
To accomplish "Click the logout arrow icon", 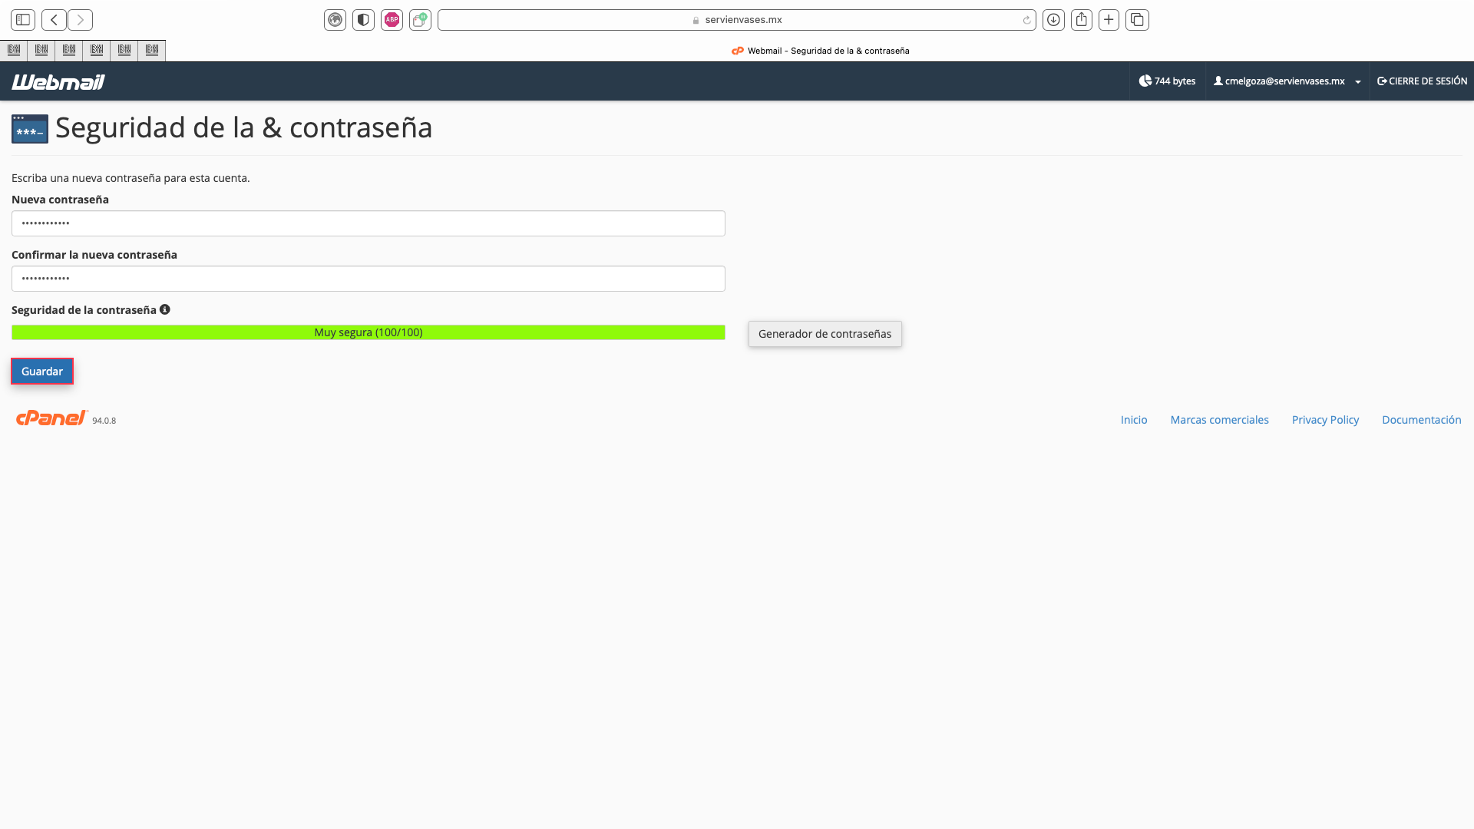I will 1381,81.
